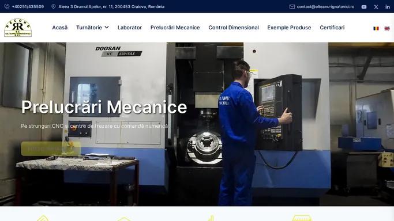
Task: Click the +40251/435509 phone number link
Action: (28, 7)
